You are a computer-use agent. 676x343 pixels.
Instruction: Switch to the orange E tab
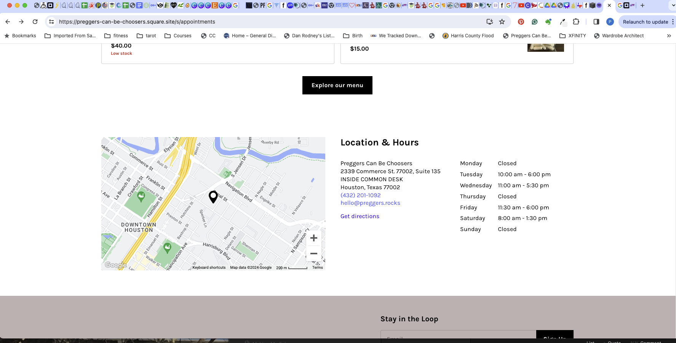pyautogui.click(x=214, y=5)
